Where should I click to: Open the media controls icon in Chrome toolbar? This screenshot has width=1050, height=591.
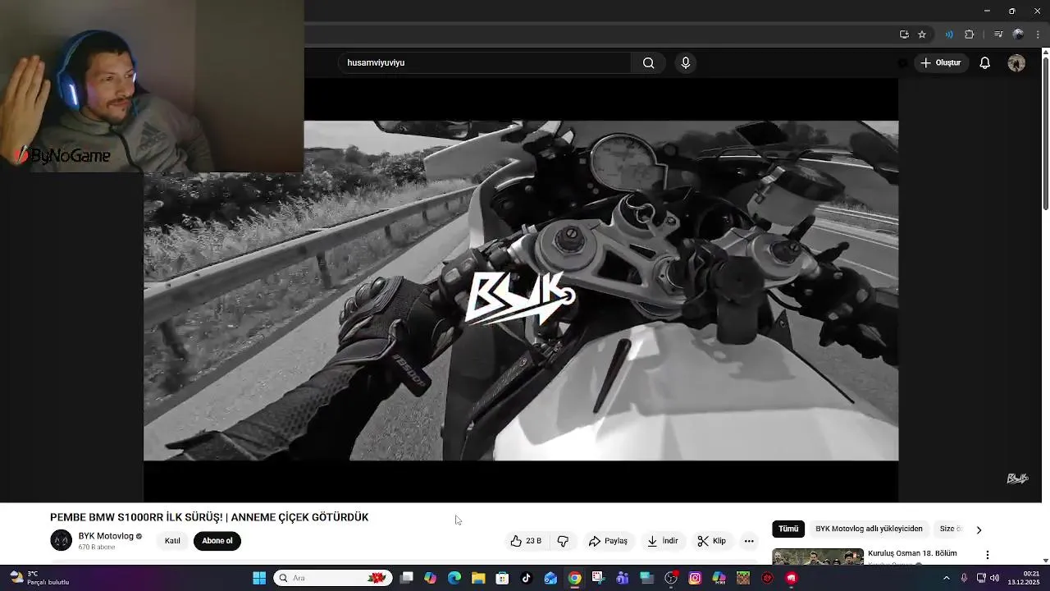tap(998, 34)
